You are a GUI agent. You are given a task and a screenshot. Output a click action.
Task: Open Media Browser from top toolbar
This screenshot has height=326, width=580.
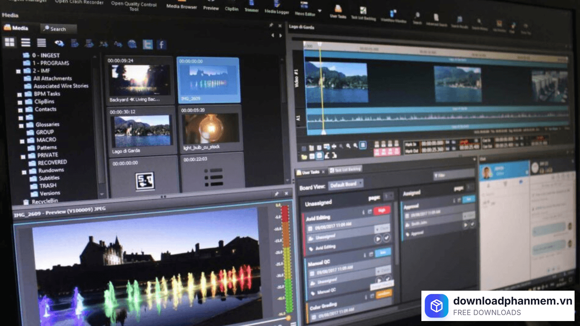182,5
